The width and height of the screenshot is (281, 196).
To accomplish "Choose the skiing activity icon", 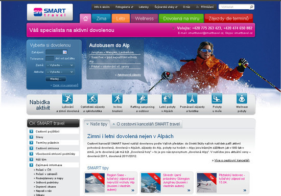I will tap(67, 98).
